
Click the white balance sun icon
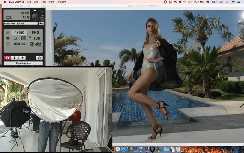(x=8, y=38)
